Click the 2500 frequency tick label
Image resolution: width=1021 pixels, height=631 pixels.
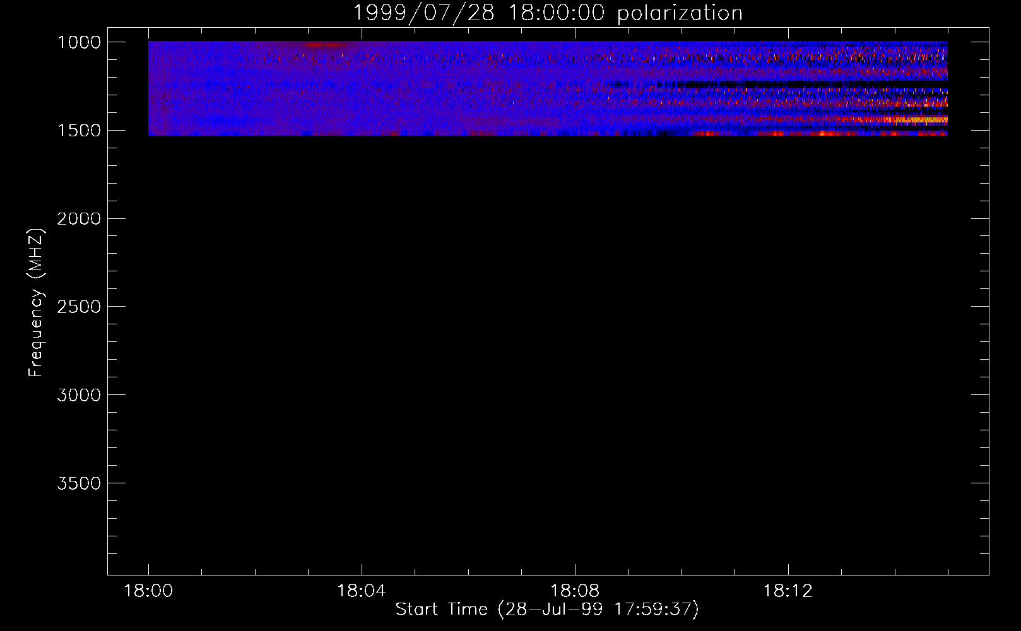pyautogui.click(x=79, y=307)
